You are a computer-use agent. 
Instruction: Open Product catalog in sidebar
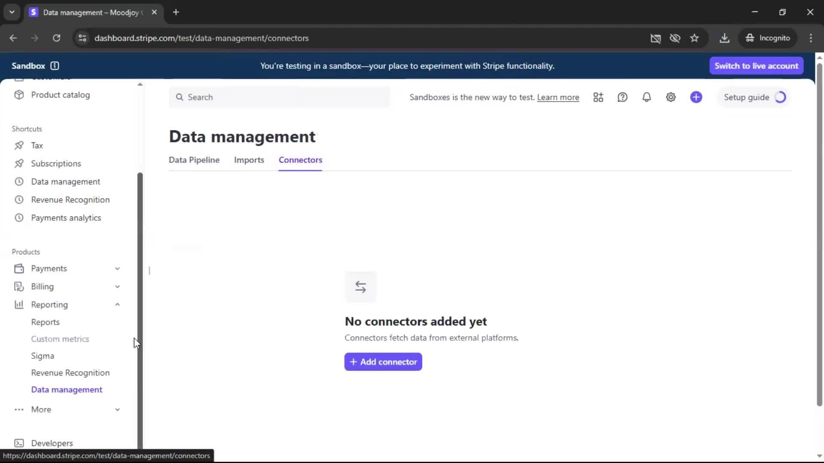pos(60,95)
